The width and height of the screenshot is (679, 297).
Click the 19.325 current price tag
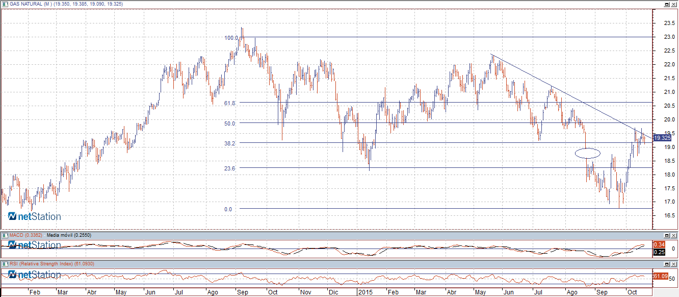click(x=662, y=138)
